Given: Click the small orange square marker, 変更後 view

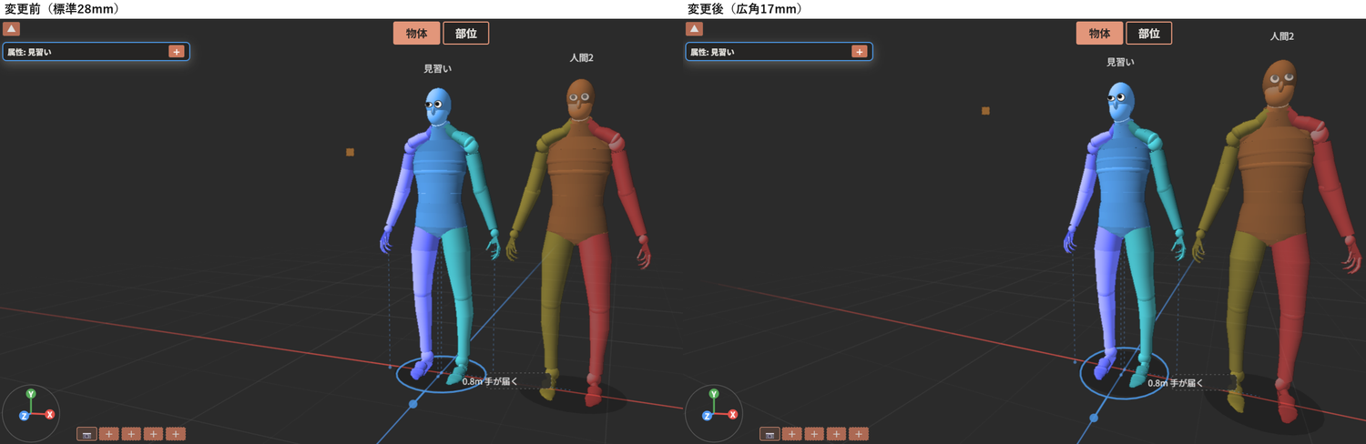Looking at the screenshot, I should (985, 111).
